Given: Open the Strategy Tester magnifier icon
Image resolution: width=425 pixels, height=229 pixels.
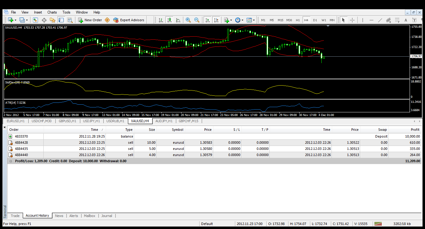Looking at the screenshot, I should [70, 20].
